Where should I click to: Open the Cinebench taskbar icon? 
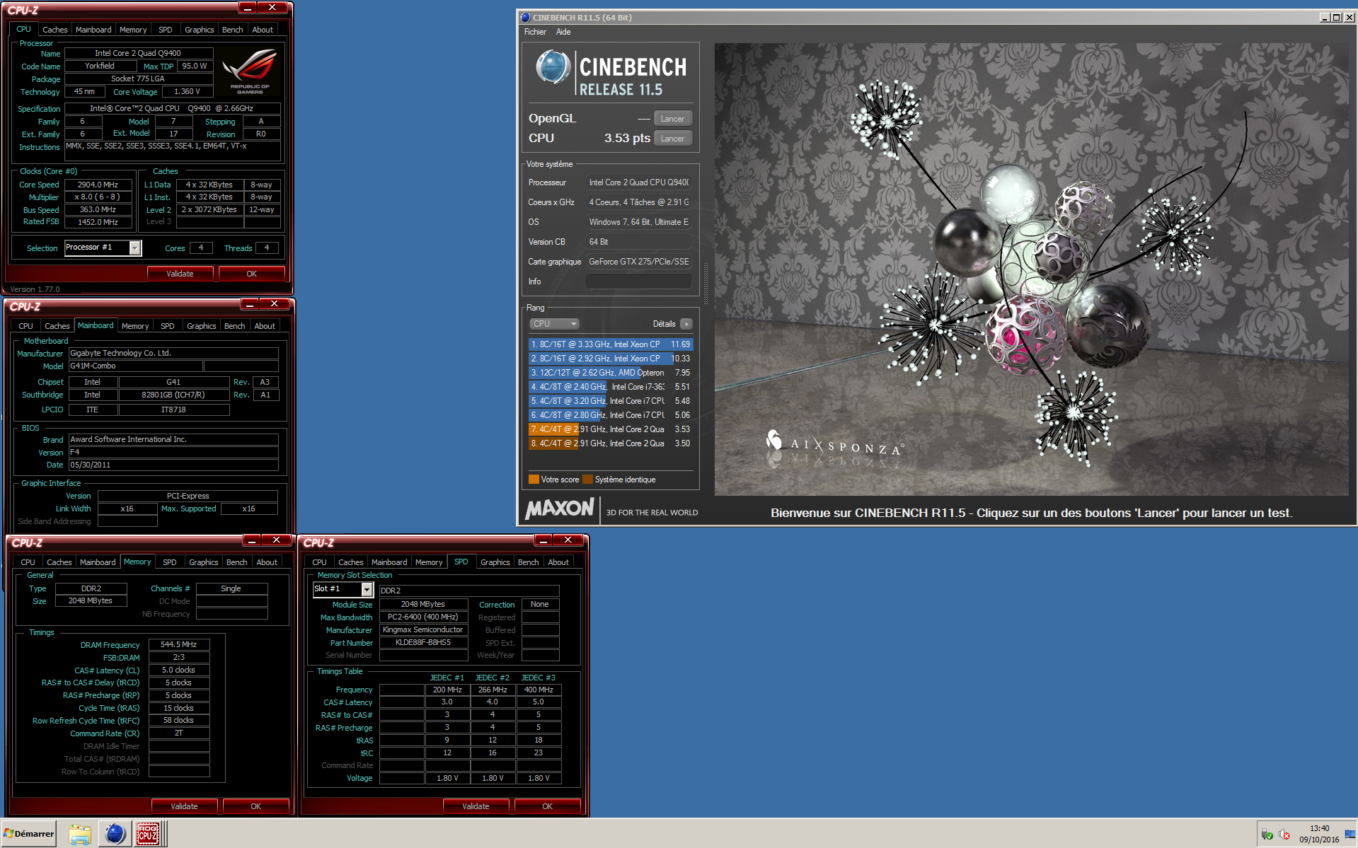point(115,834)
